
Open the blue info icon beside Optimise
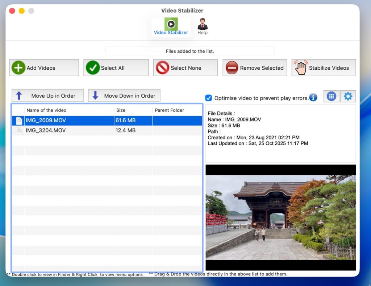pos(313,98)
